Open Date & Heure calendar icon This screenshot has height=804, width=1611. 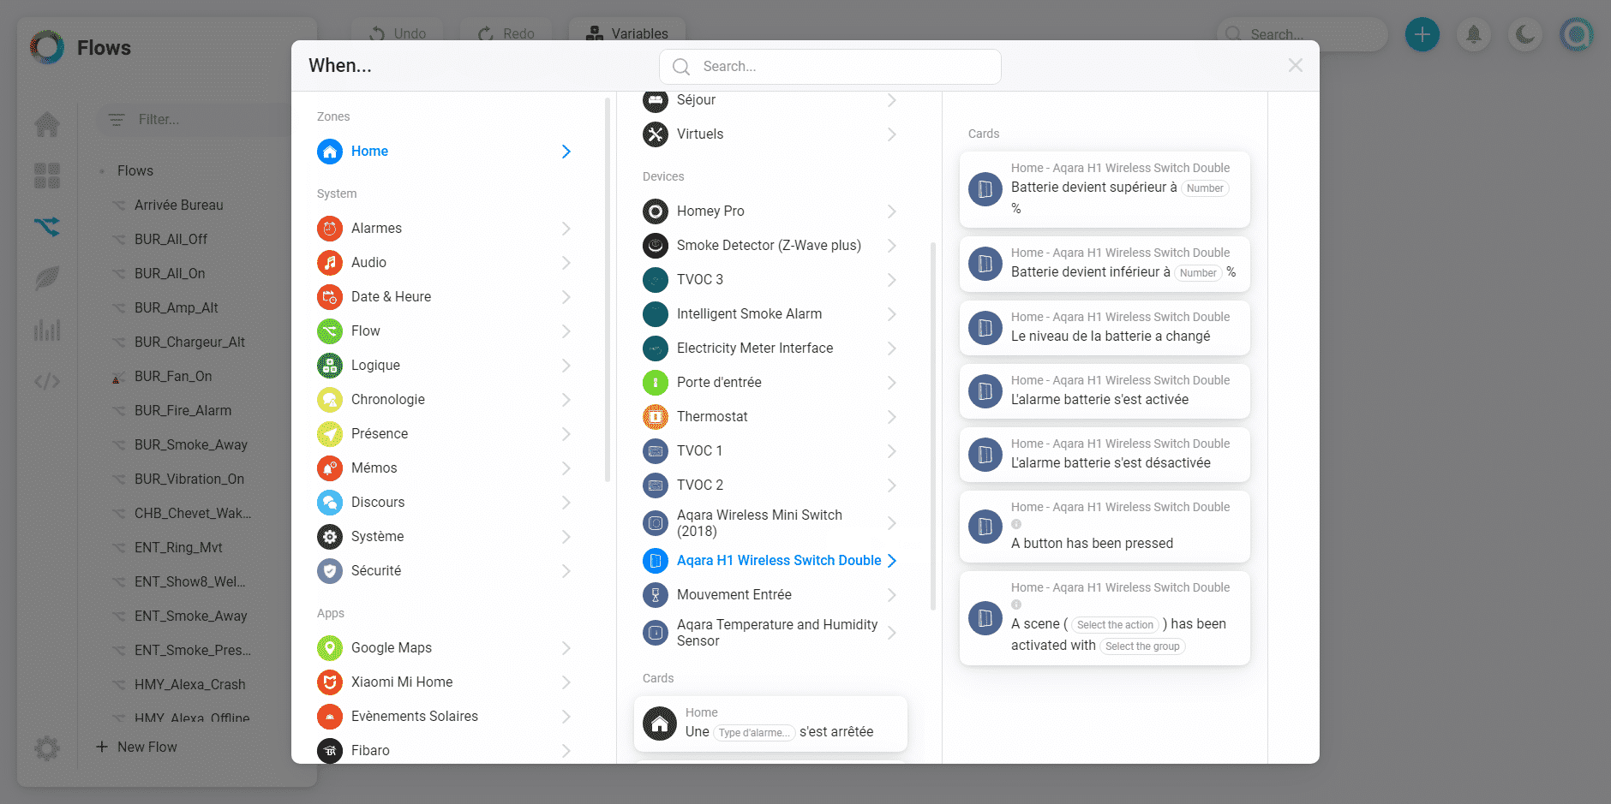330,296
